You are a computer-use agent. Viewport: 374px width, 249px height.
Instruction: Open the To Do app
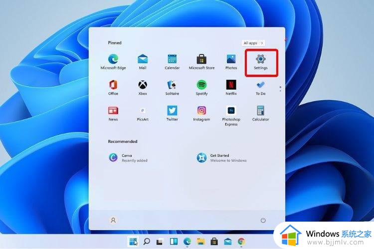pyautogui.click(x=261, y=88)
